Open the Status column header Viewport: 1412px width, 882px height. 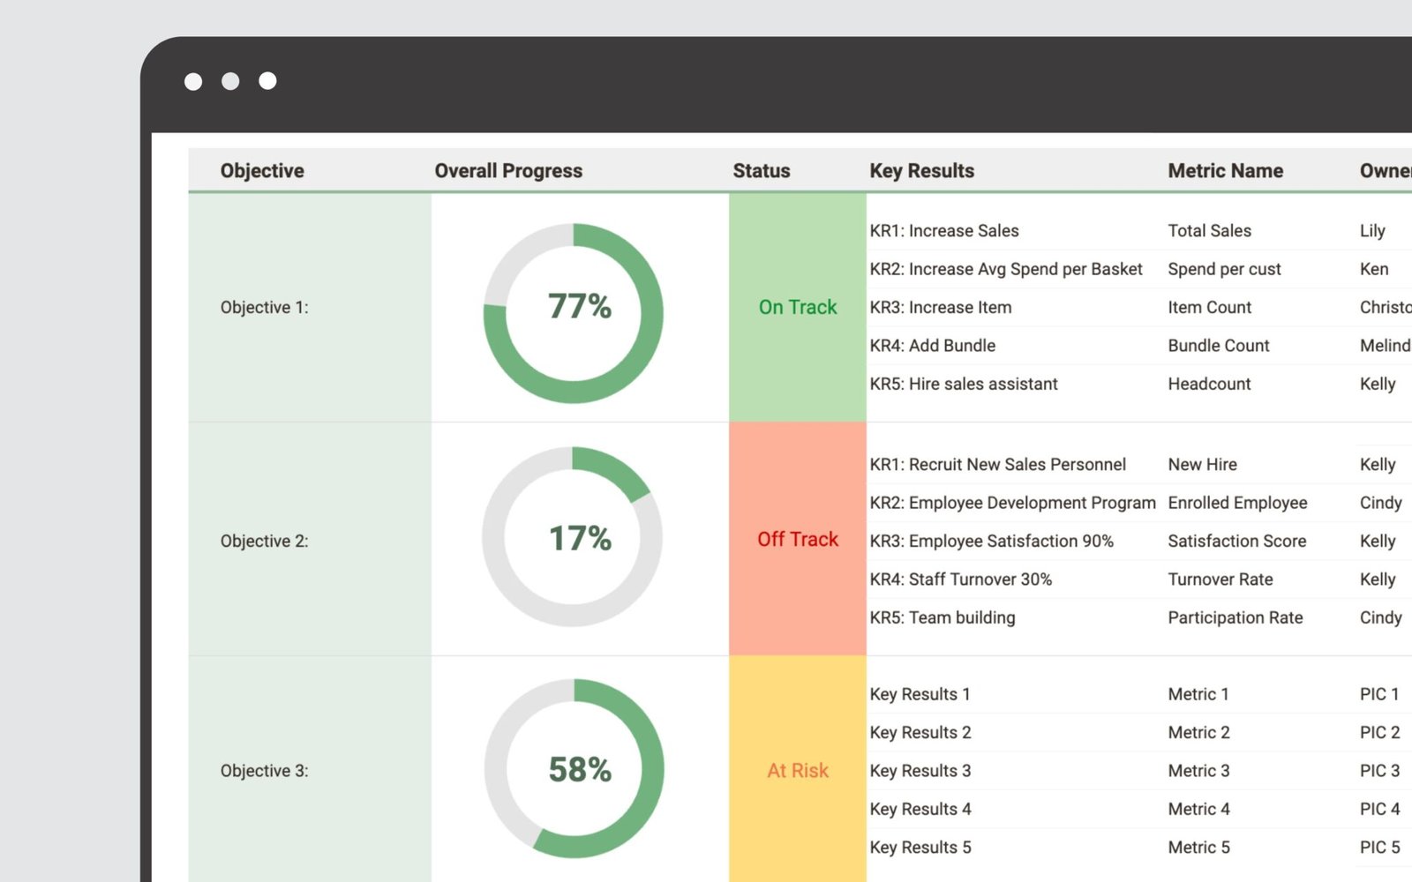(761, 170)
